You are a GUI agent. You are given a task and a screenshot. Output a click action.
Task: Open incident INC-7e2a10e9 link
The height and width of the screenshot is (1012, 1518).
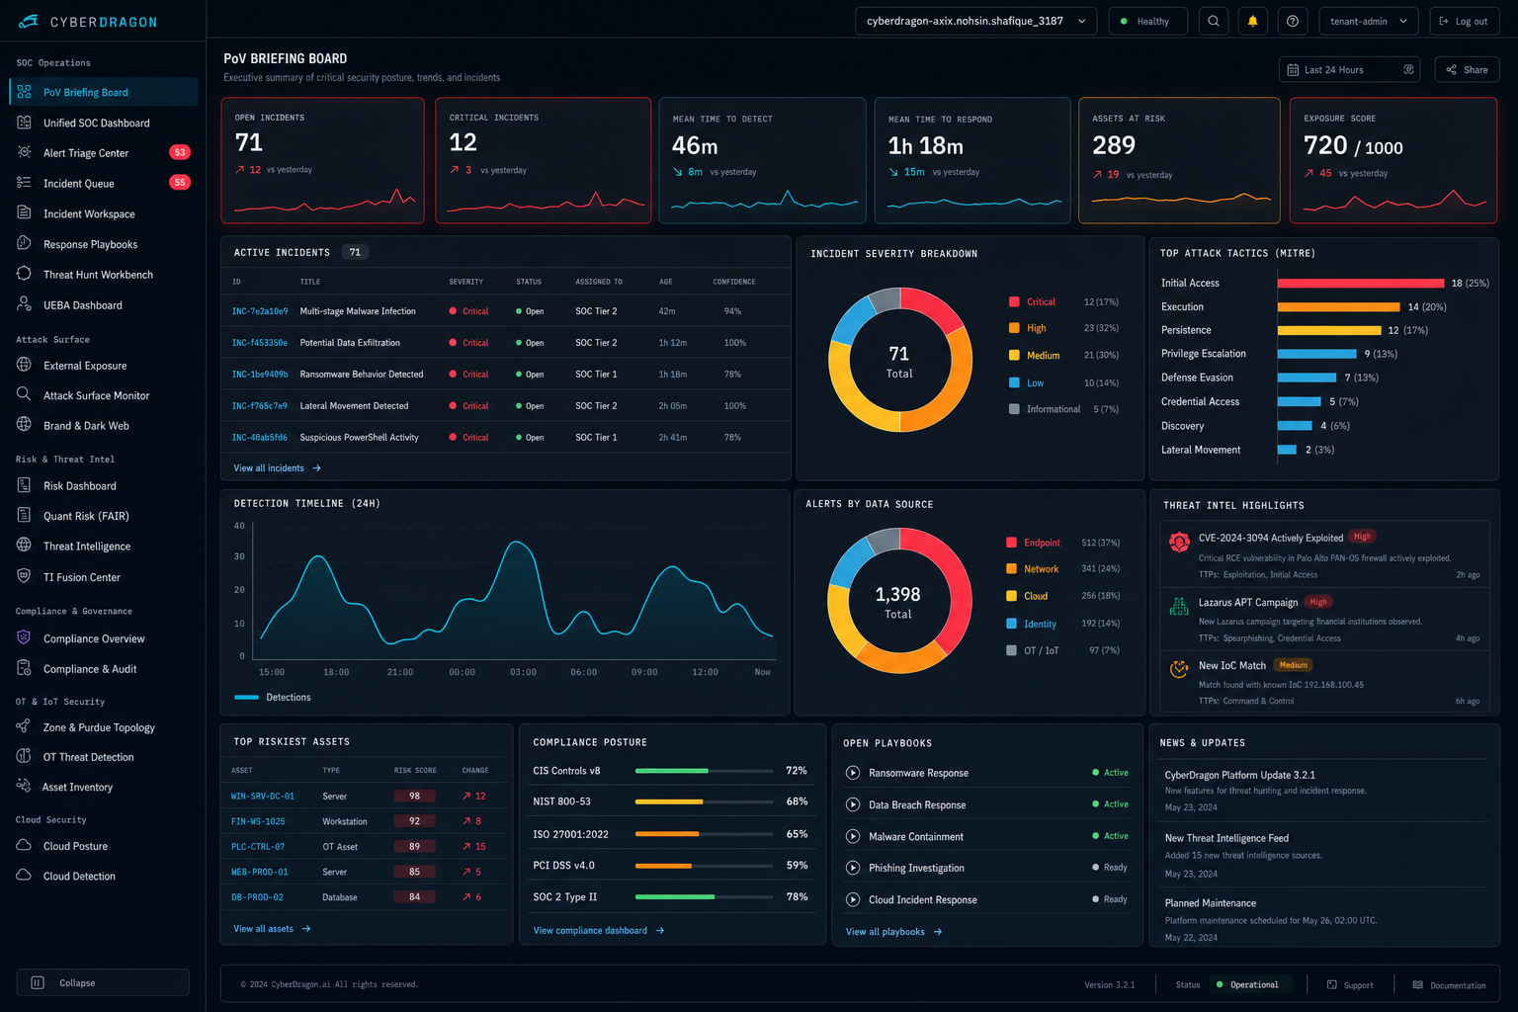tap(260, 310)
